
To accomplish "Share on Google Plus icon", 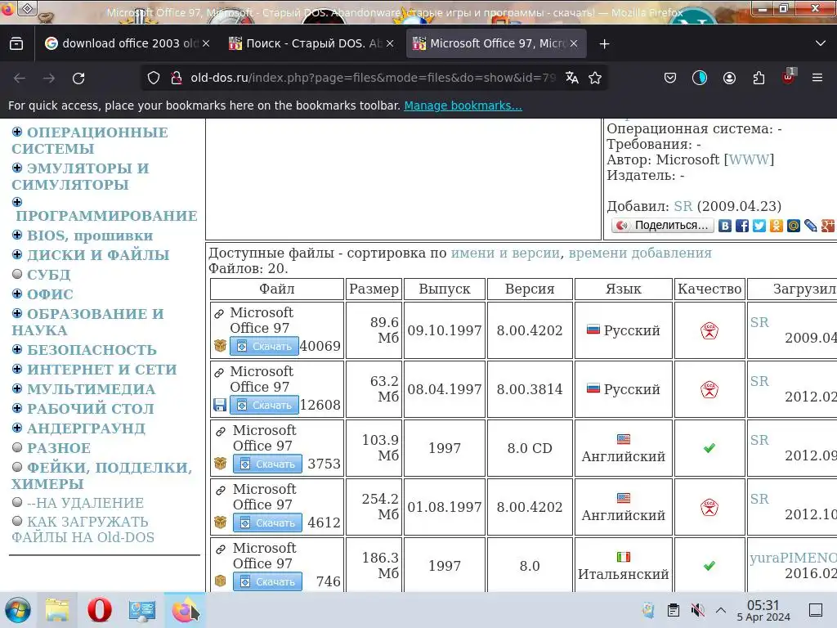I will click(x=828, y=226).
